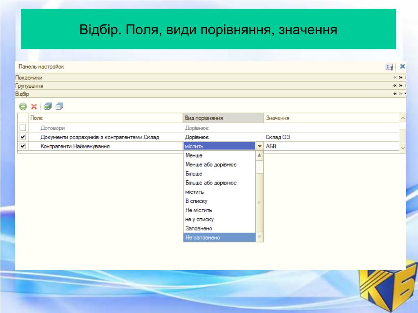Choose Заповнено option
The width and height of the screenshot is (418, 313).
point(219,229)
